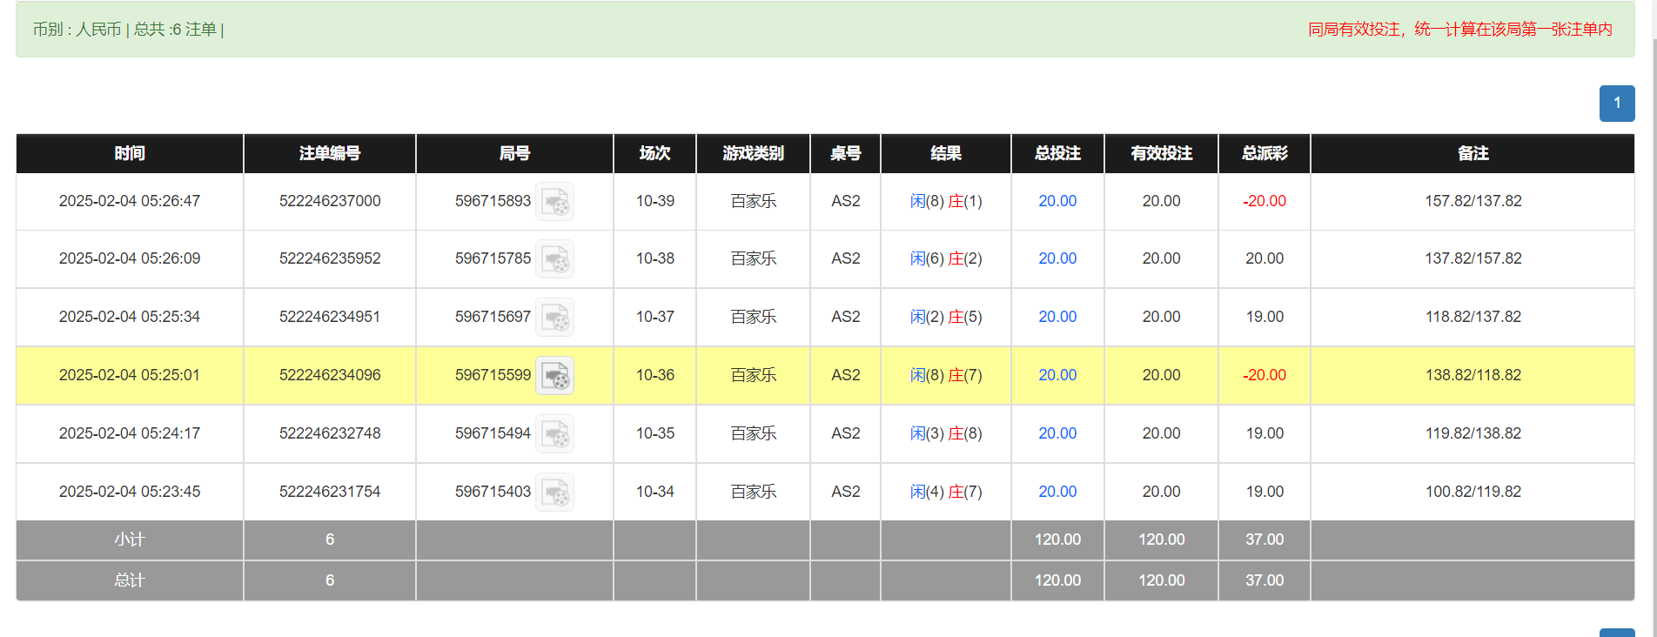Click total bet 20.00 link in highlighted row
The width and height of the screenshot is (1657, 637).
1057,375
